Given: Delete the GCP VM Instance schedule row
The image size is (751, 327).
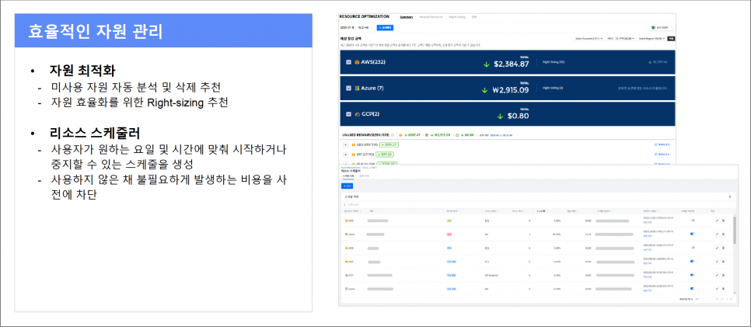Looking at the screenshot, I should click(723, 275).
